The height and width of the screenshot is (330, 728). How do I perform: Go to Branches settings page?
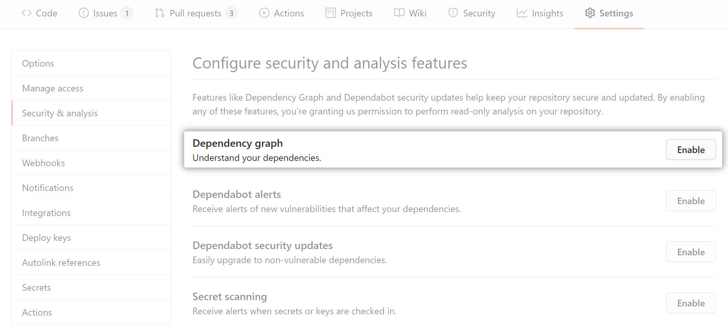pos(40,138)
